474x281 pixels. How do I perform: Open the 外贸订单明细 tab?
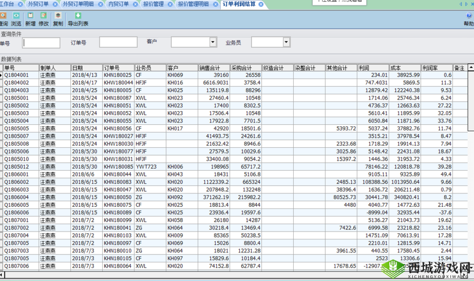[x=78, y=4]
